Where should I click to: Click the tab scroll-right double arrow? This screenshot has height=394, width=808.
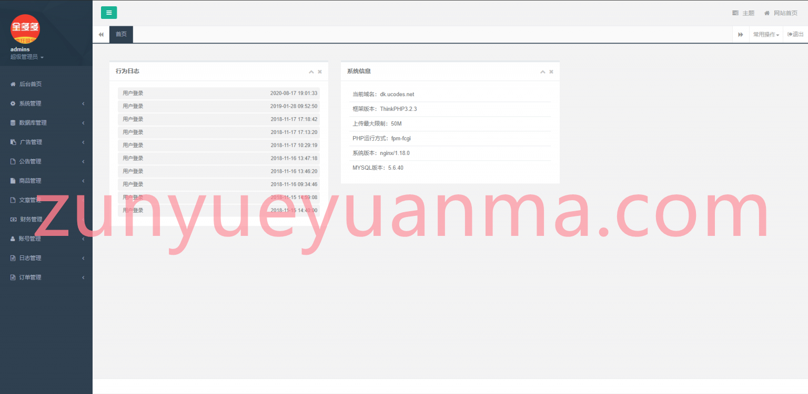(x=741, y=34)
